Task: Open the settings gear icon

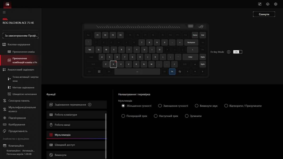Action: pos(276,4)
